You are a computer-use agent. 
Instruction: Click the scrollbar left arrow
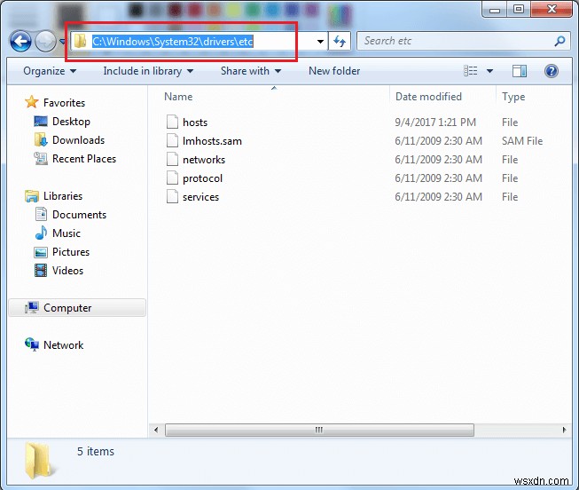(x=156, y=430)
